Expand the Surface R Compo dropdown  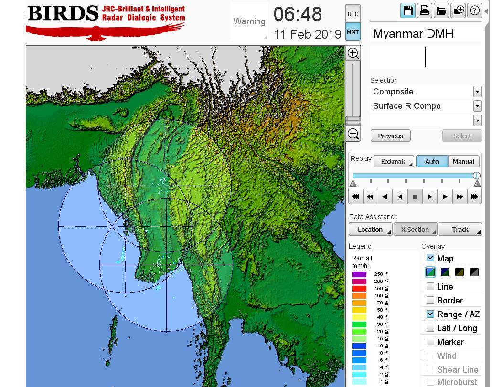(x=477, y=106)
